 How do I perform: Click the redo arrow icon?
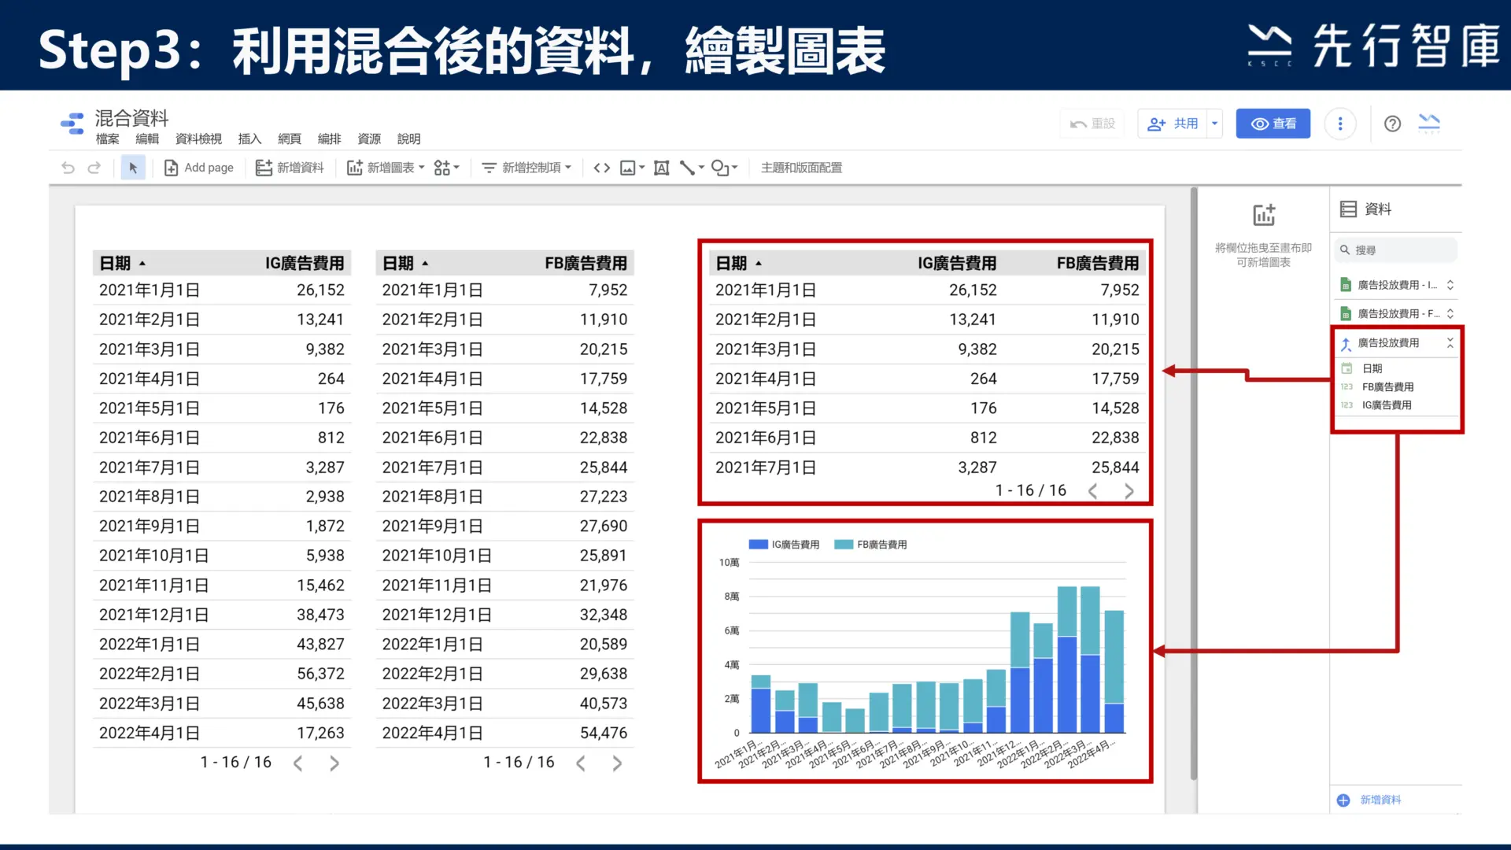click(94, 168)
